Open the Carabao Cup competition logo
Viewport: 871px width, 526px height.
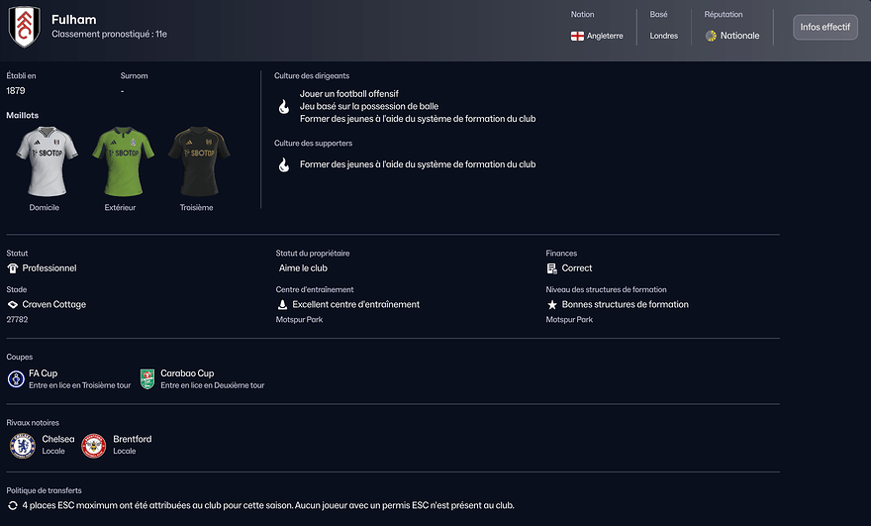click(147, 378)
